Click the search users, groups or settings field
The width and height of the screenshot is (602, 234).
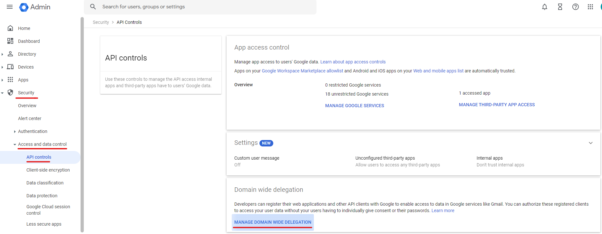click(x=200, y=7)
